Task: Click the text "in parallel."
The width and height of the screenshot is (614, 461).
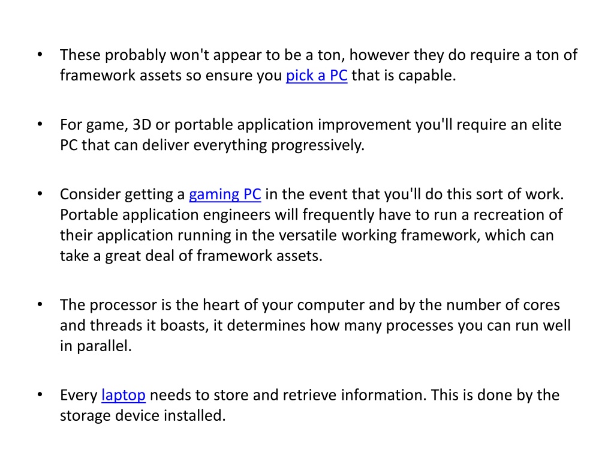Action: point(95,346)
